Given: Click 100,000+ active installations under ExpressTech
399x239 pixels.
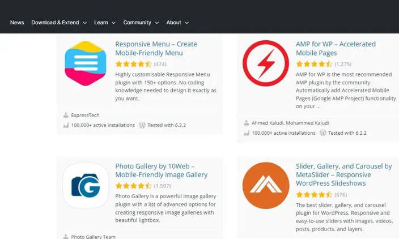Looking at the screenshot, I should 103,125.
